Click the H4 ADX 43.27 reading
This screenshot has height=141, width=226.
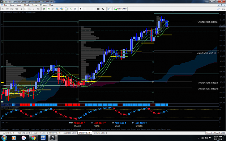click(121, 123)
